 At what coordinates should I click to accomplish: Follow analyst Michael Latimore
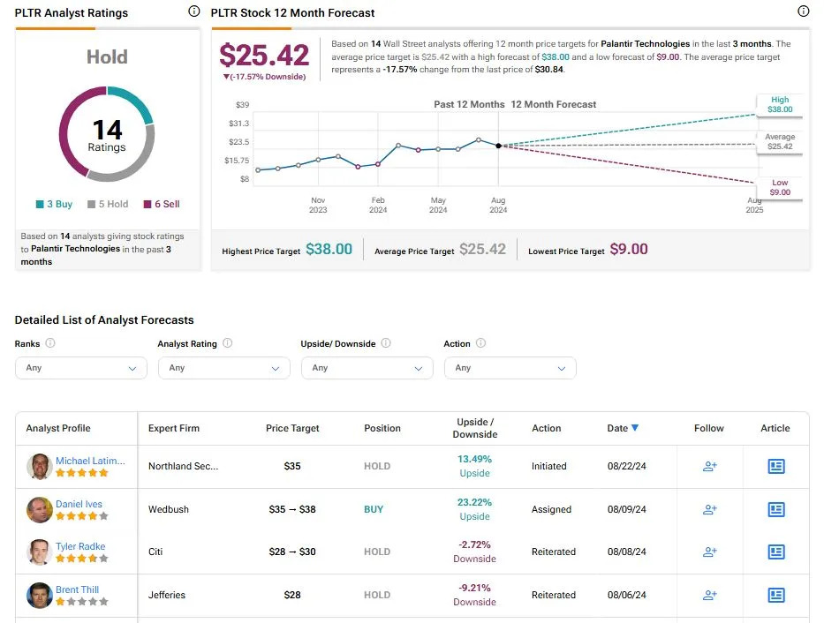(x=709, y=466)
